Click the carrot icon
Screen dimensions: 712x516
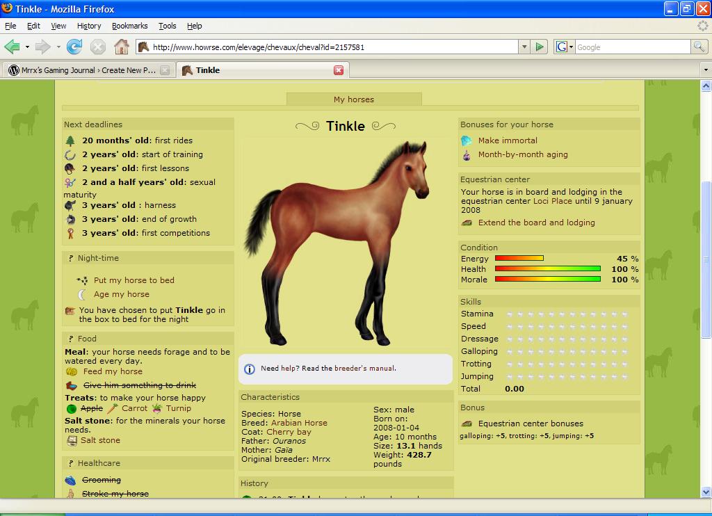[x=113, y=408]
